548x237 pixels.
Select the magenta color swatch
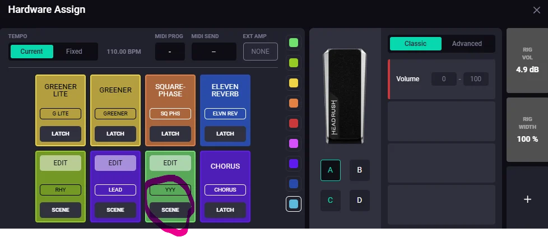coord(294,143)
